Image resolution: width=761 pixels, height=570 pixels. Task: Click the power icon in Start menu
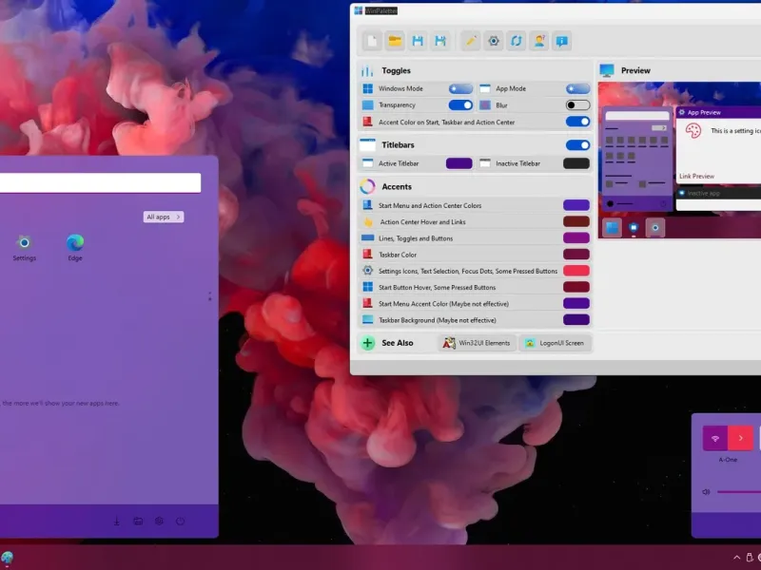[x=180, y=521]
